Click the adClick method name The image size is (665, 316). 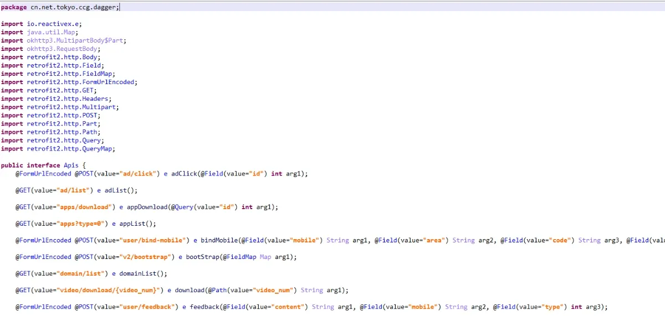pyautogui.click(x=183, y=173)
